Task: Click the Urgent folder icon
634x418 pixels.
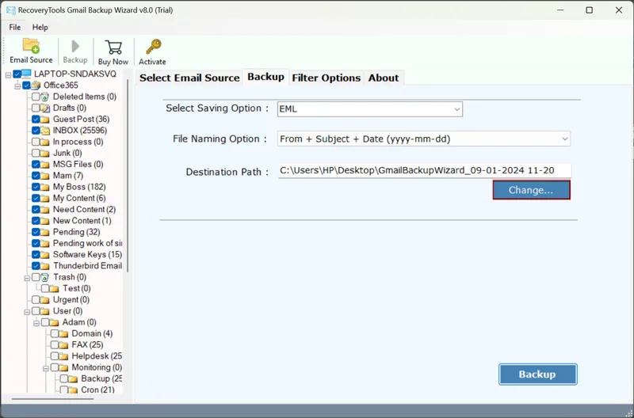Action: coord(45,300)
